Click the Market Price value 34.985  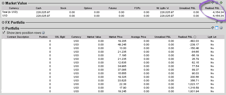(122, 66)
